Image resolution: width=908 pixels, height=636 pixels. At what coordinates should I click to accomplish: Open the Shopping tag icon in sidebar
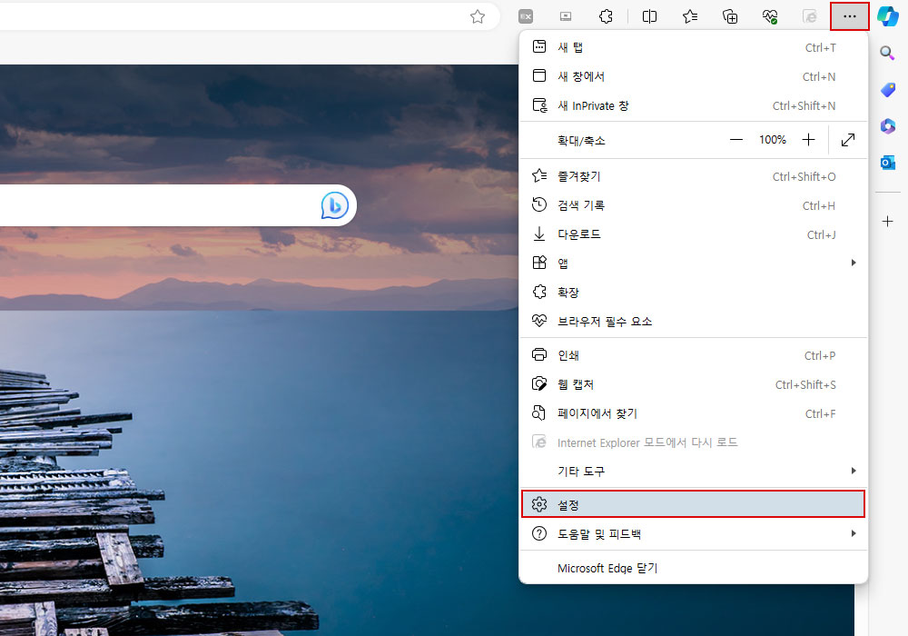coord(888,89)
